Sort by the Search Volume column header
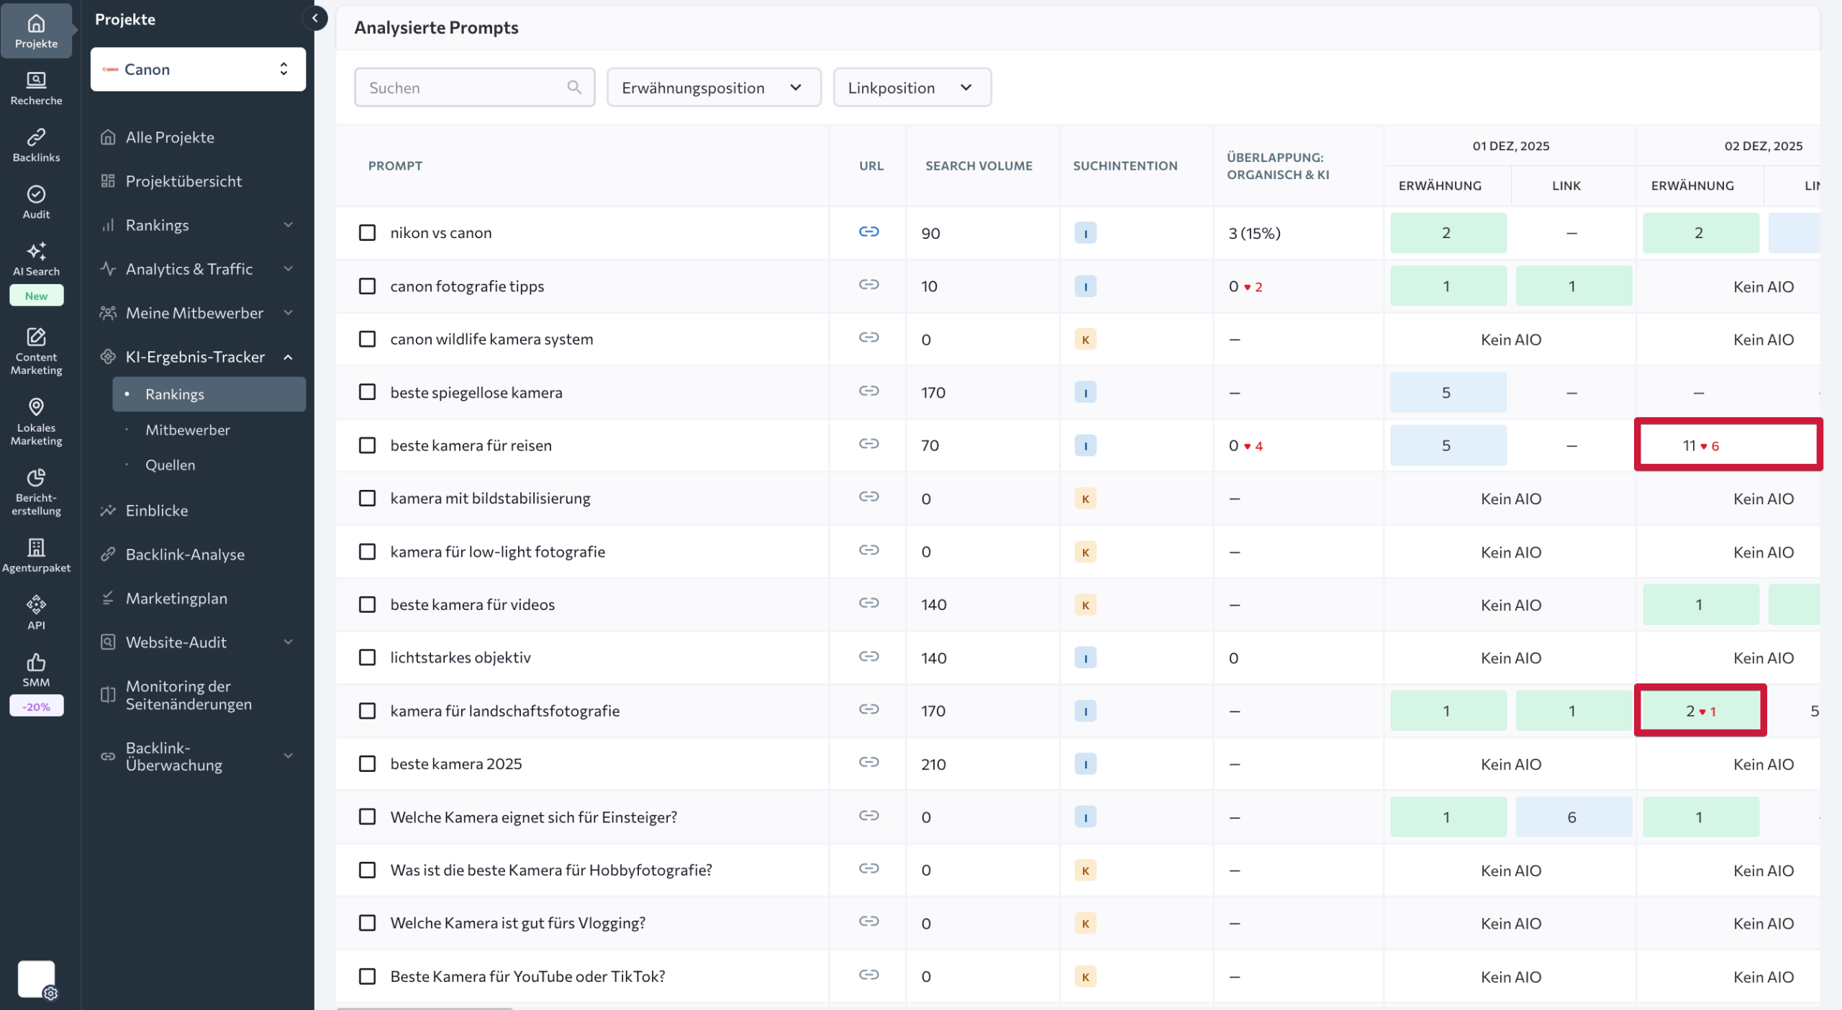 [978, 165]
